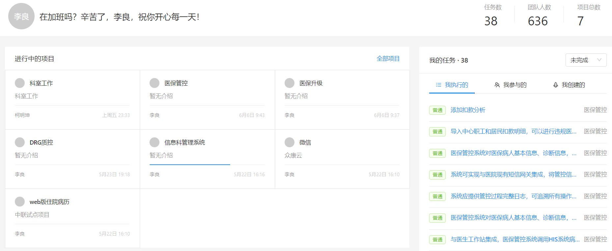Open the 信息科管理系统 project title
This screenshot has height=251, width=612.
tap(185, 143)
